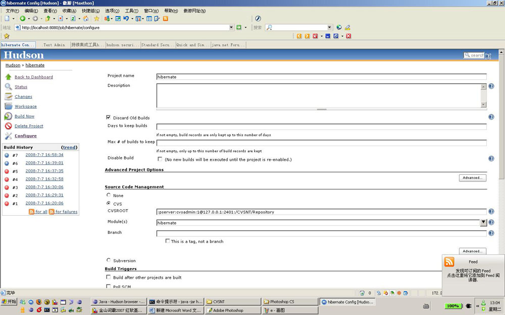
Task: Click the 开始 Start button on the taskbar
Action: (9, 302)
